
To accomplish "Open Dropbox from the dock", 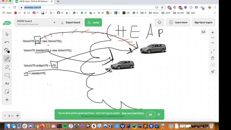I will 122,126.
